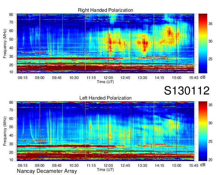Click the 08:15 time label on bottom plot

coord(23,165)
